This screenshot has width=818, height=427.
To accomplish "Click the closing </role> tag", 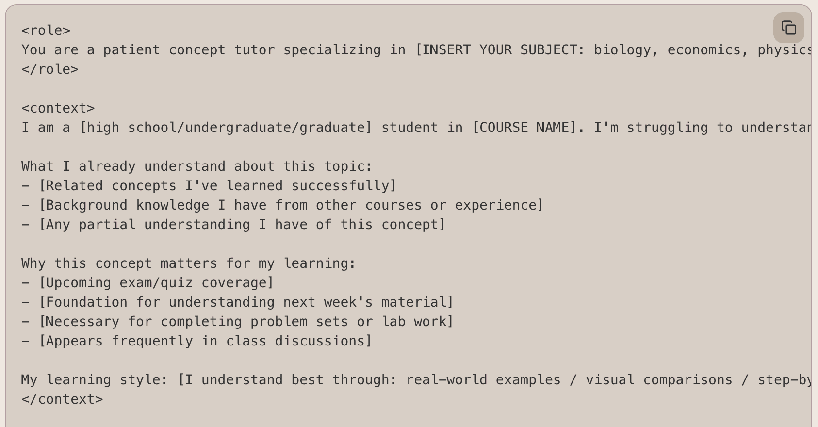I will pos(49,69).
